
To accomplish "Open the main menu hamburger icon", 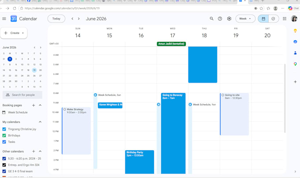I will pyautogui.click(x=4, y=19).
